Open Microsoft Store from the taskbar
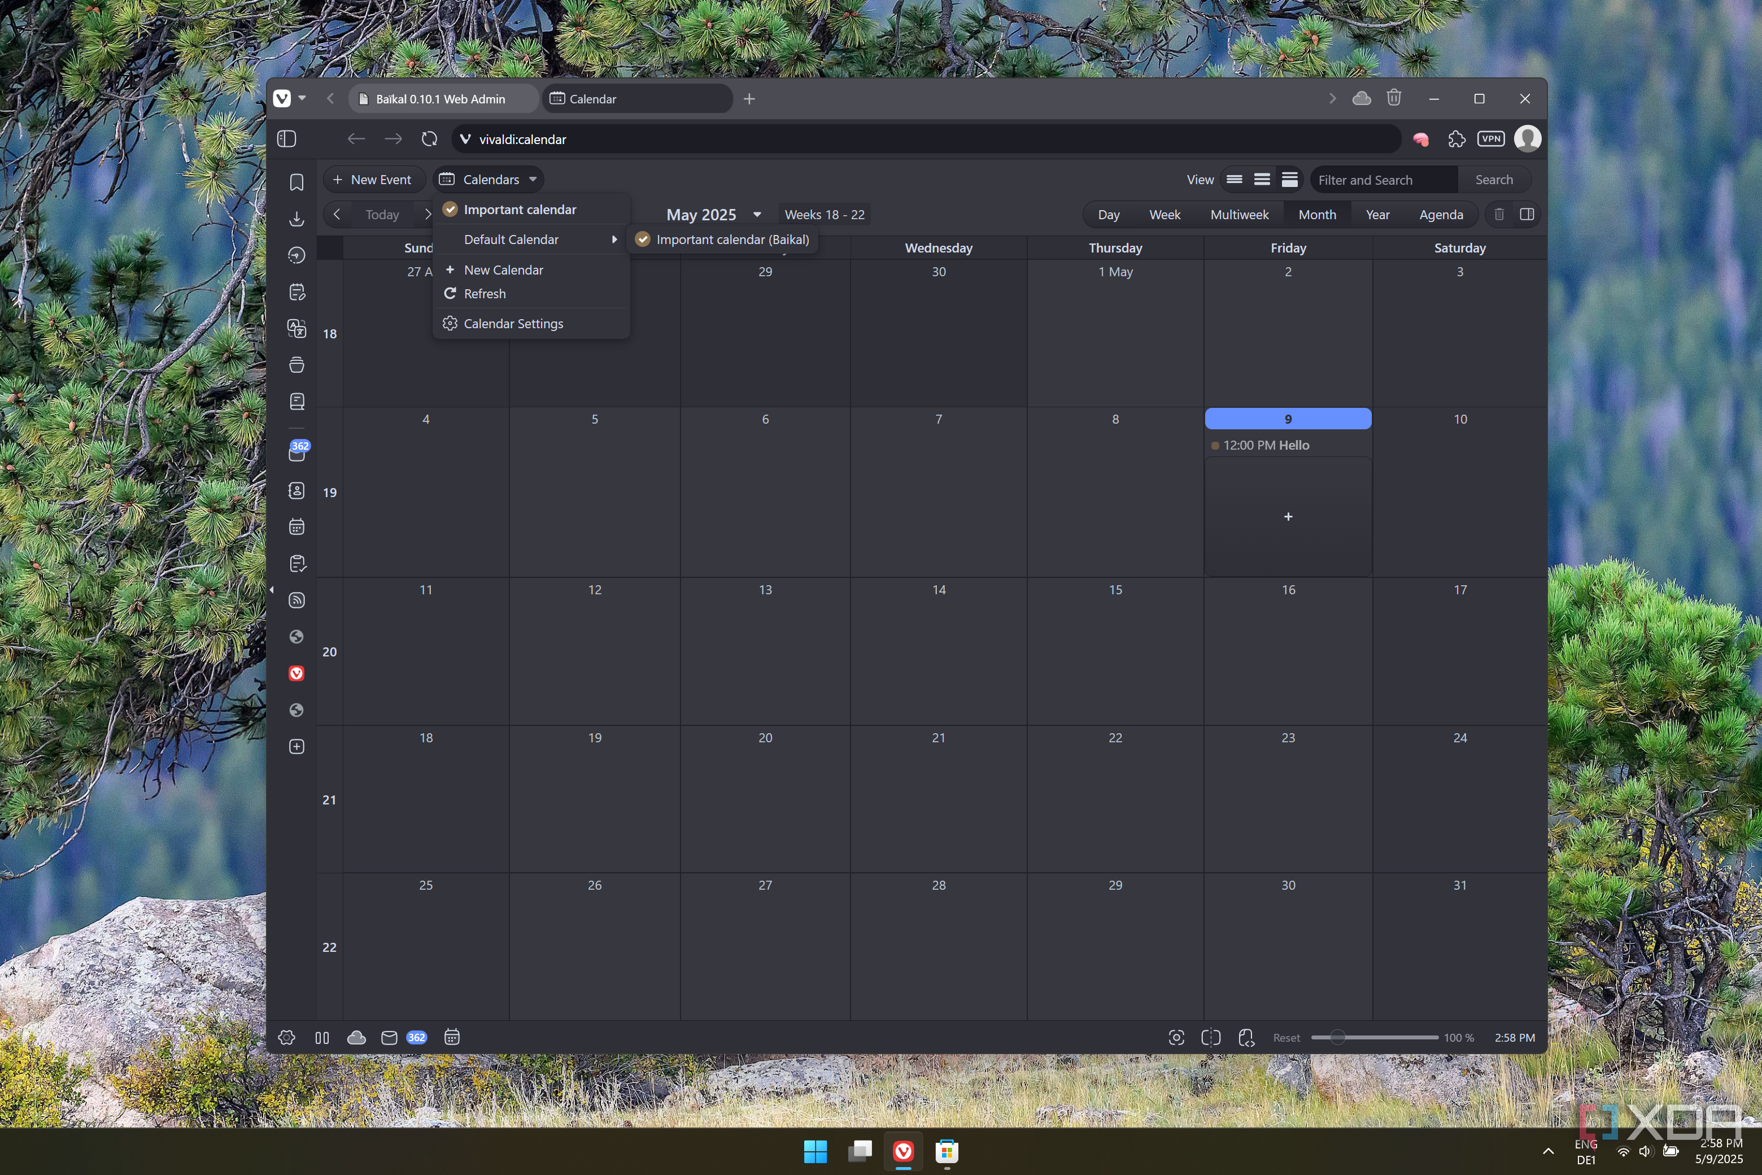 click(x=947, y=1151)
